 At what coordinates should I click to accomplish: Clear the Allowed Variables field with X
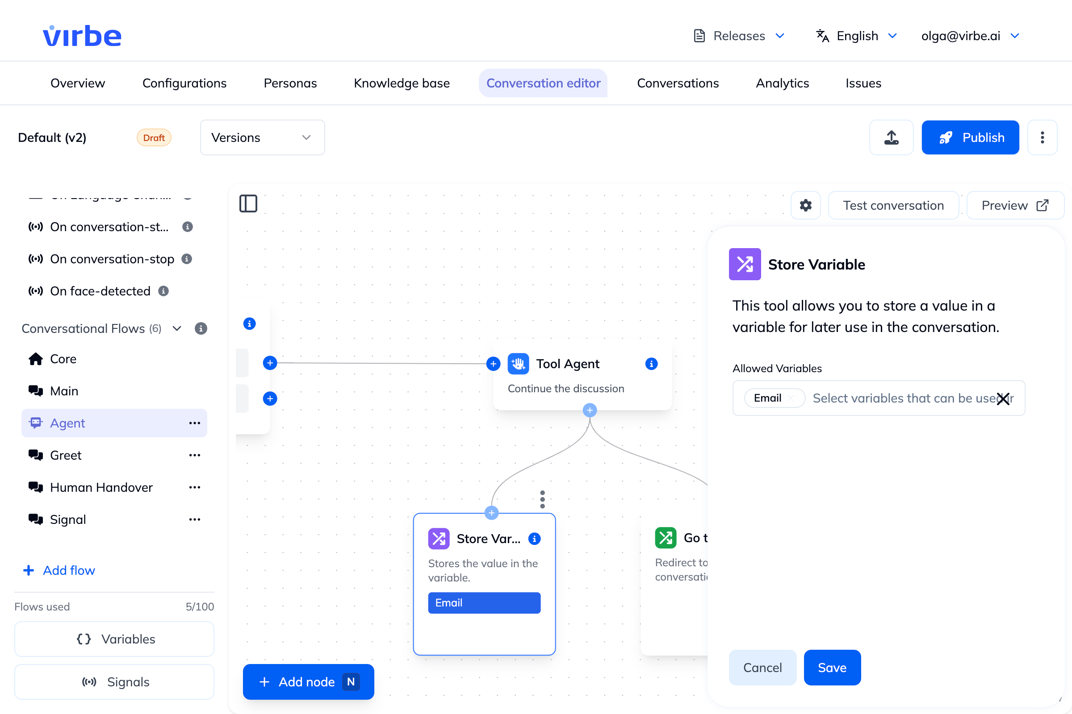click(x=1003, y=399)
